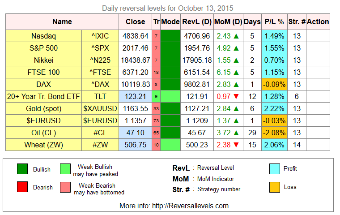The image size is (340, 215).
Task: Click the green up arrow in Oil row
Action: tap(236, 133)
